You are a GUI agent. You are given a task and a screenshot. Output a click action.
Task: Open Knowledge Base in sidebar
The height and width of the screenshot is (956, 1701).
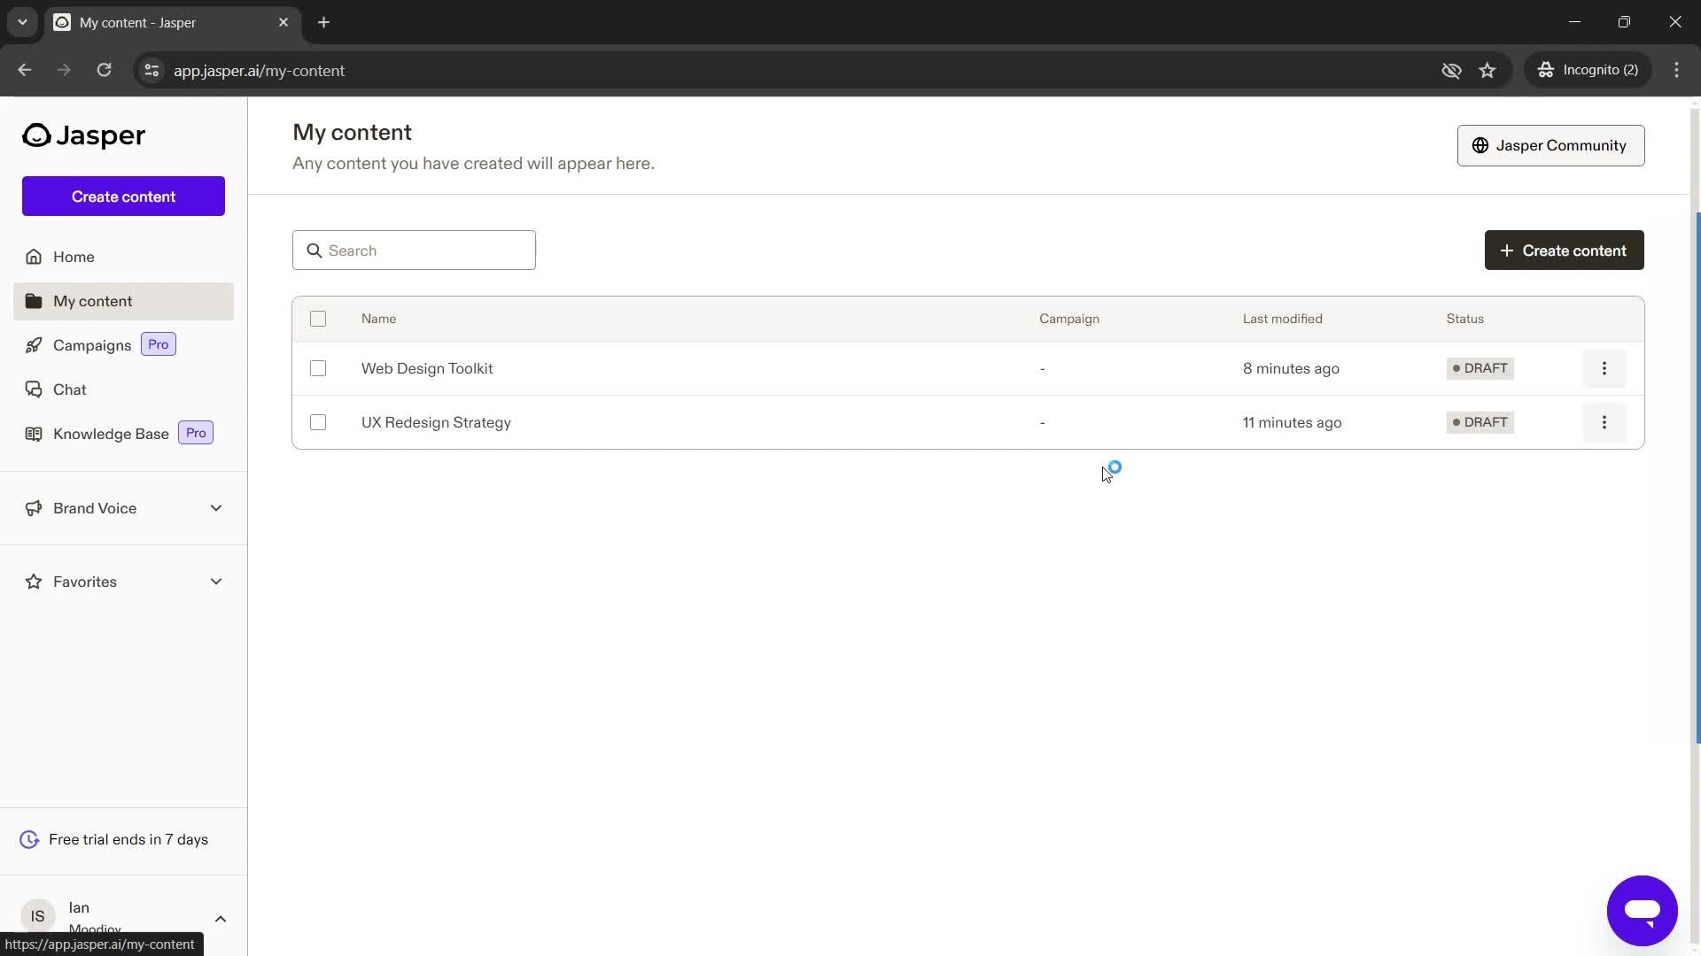[x=113, y=433]
